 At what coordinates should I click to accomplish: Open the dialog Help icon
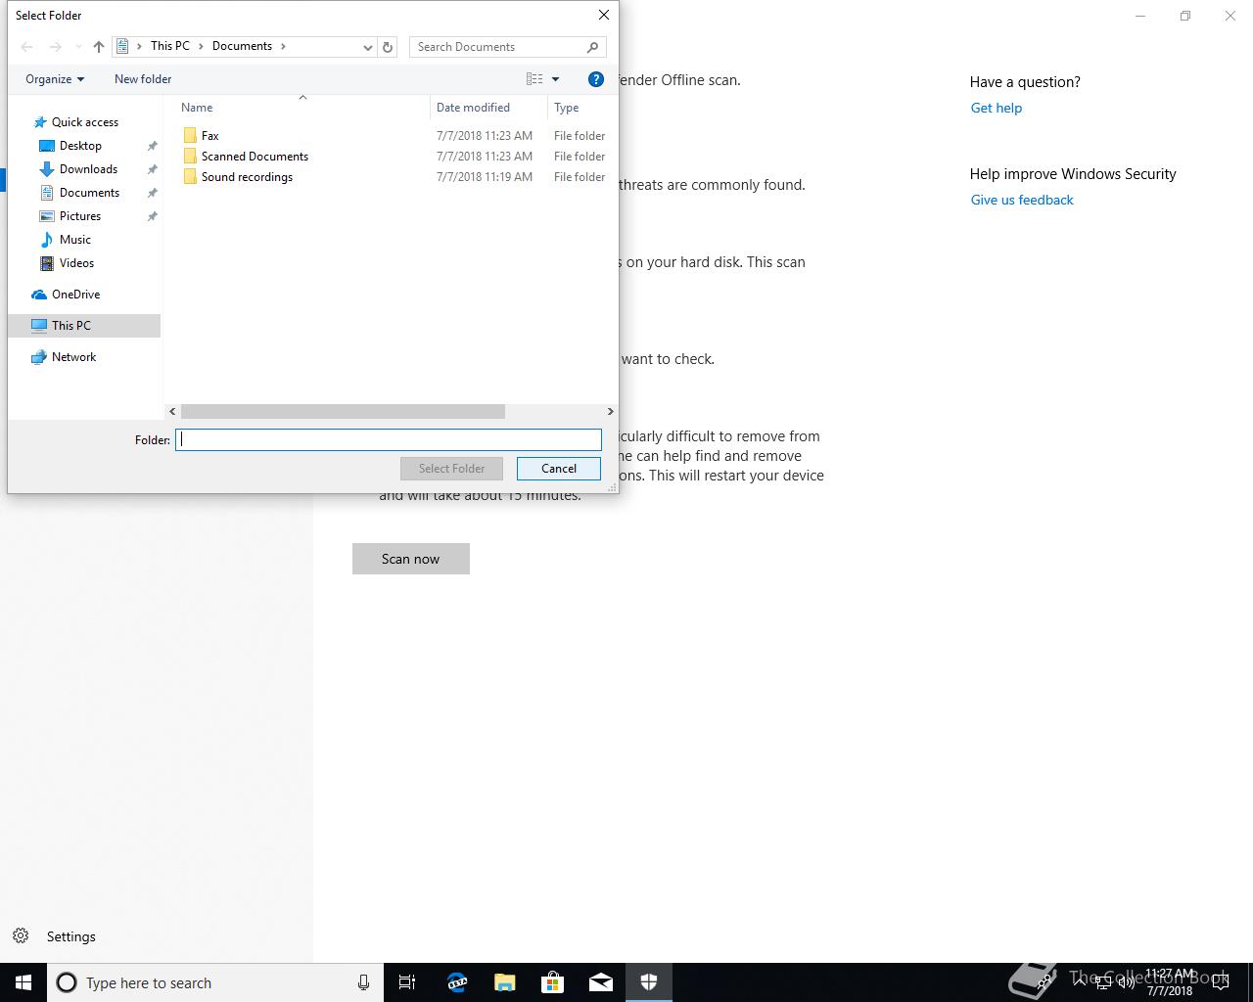click(595, 79)
